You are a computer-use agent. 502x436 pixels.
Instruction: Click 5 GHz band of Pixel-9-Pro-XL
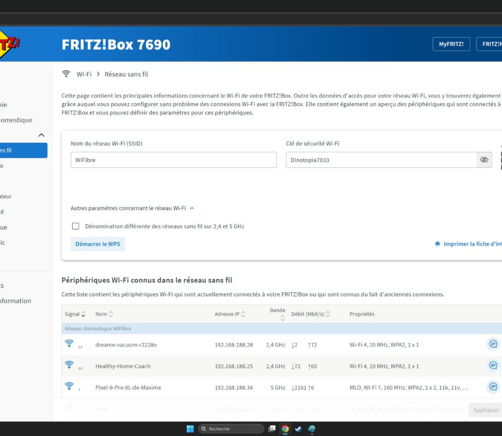pyautogui.click(x=278, y=387)
